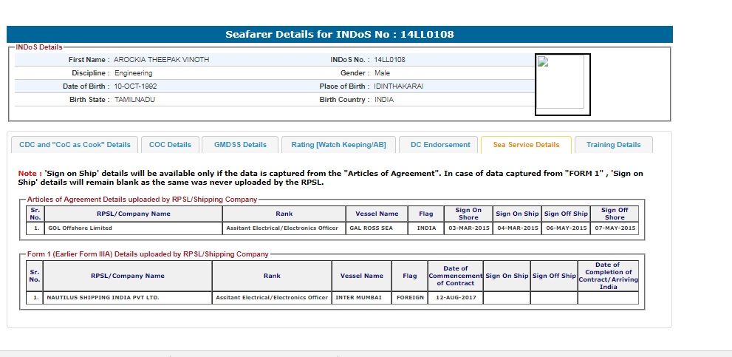Viewport: 732px width, 357px height.
Task: Select the 03-MAR-2015 sign on shore date
Action: (467, 228)
